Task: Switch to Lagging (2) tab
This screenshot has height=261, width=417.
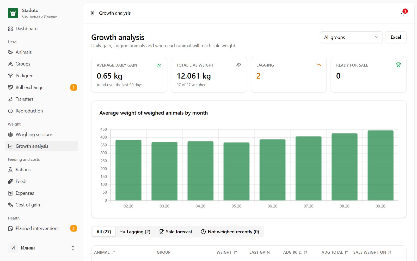Action: [x=135, y=232]
